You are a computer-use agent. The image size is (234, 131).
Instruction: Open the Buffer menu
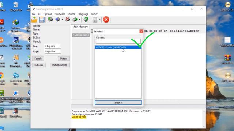[x=94, y=14]
